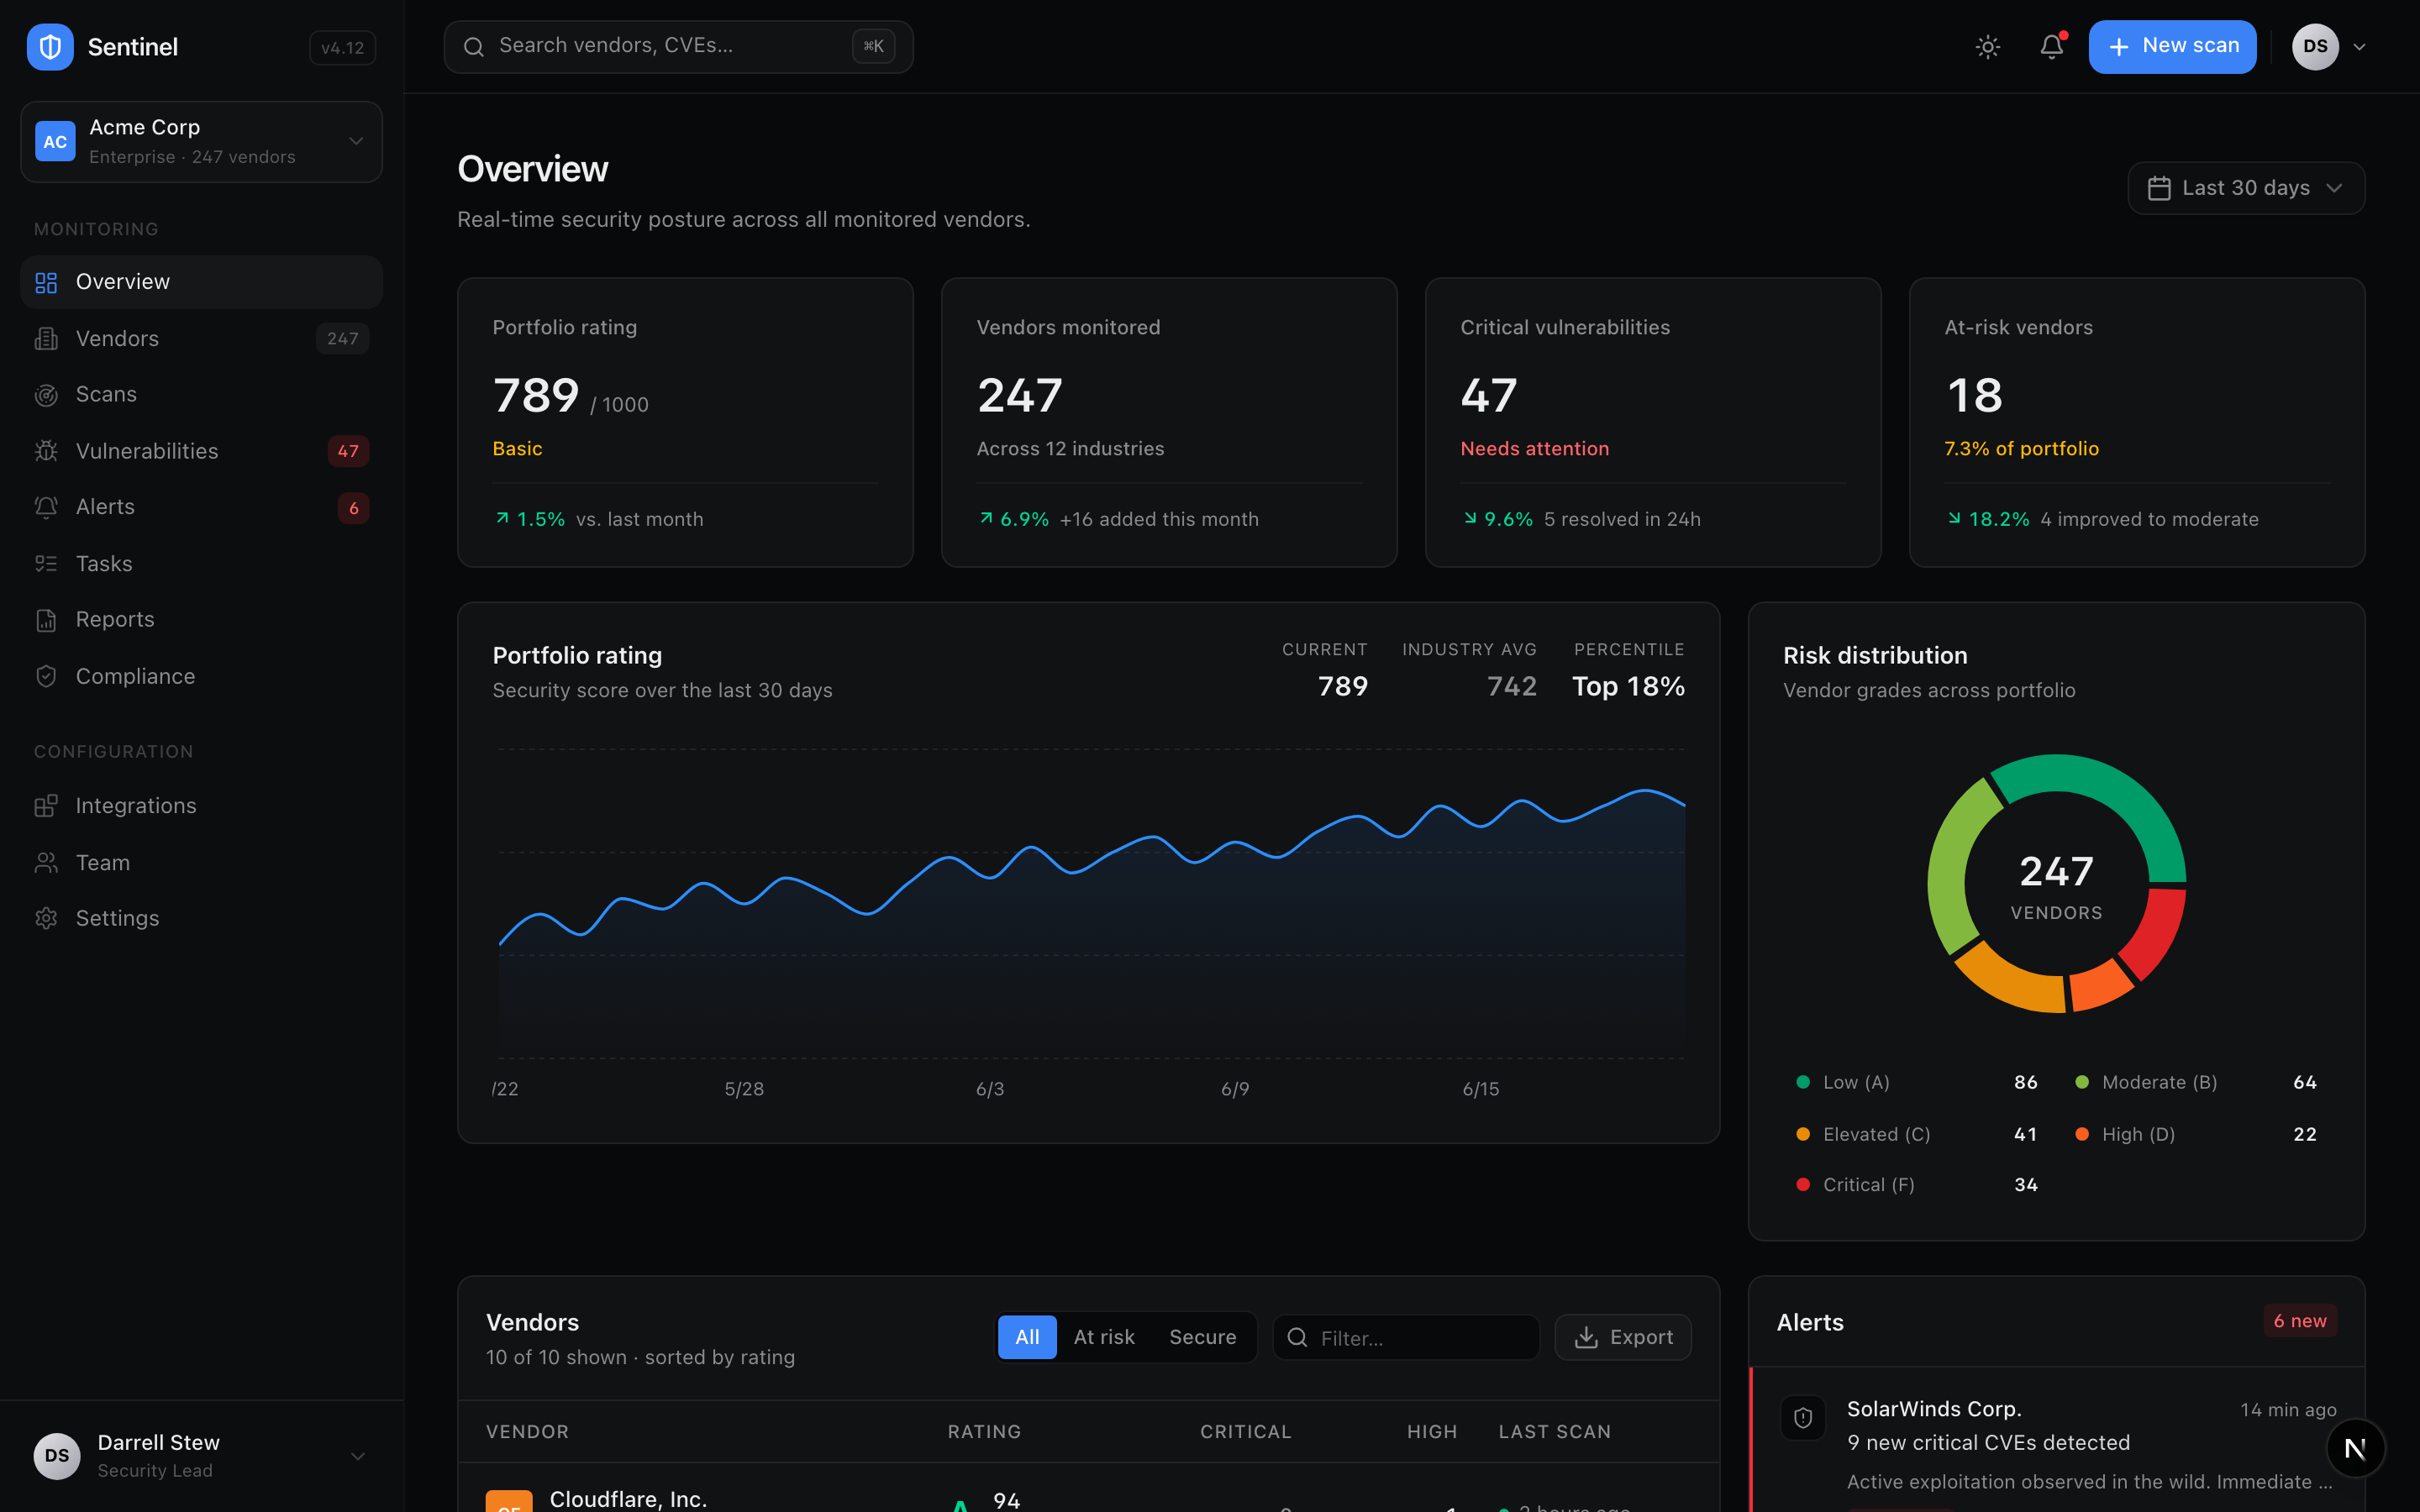Export the vendors table
The image size is (2420, 1512).
1623,1338
